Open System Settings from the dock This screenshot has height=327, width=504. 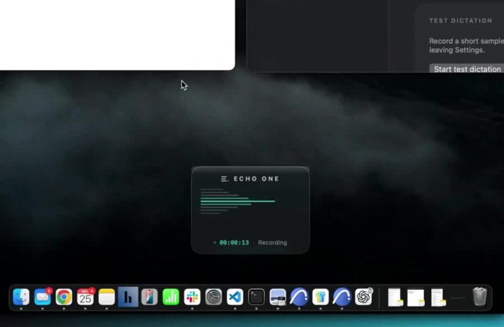coord(213,297)
